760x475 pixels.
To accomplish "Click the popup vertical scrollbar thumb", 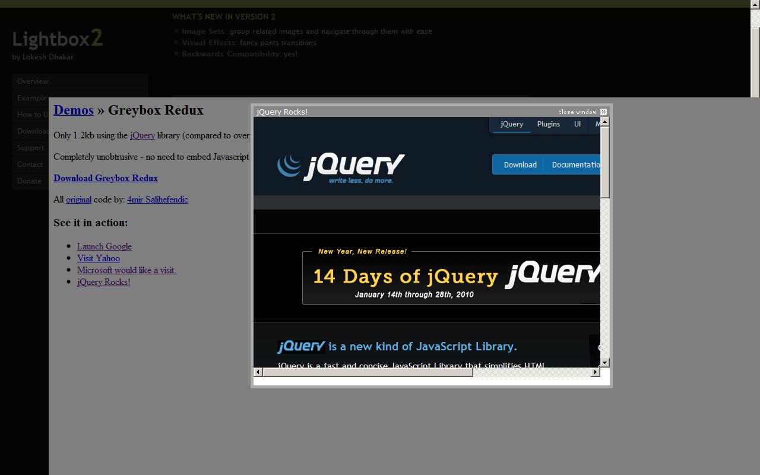I will [604, 161].
